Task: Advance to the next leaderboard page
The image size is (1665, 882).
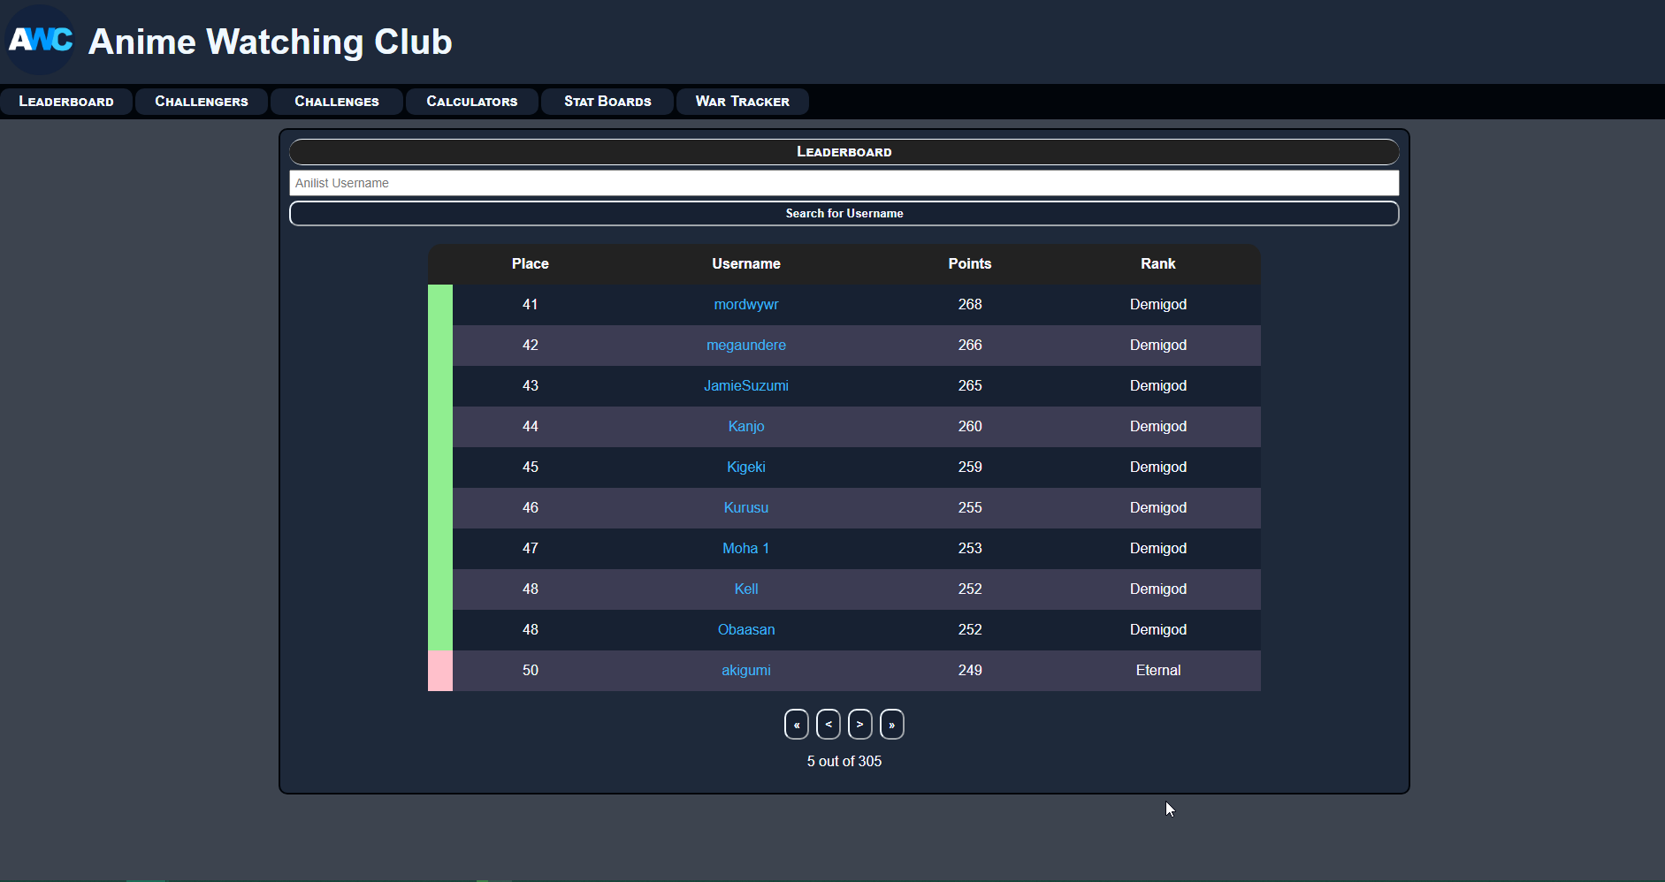Action: 859,725
